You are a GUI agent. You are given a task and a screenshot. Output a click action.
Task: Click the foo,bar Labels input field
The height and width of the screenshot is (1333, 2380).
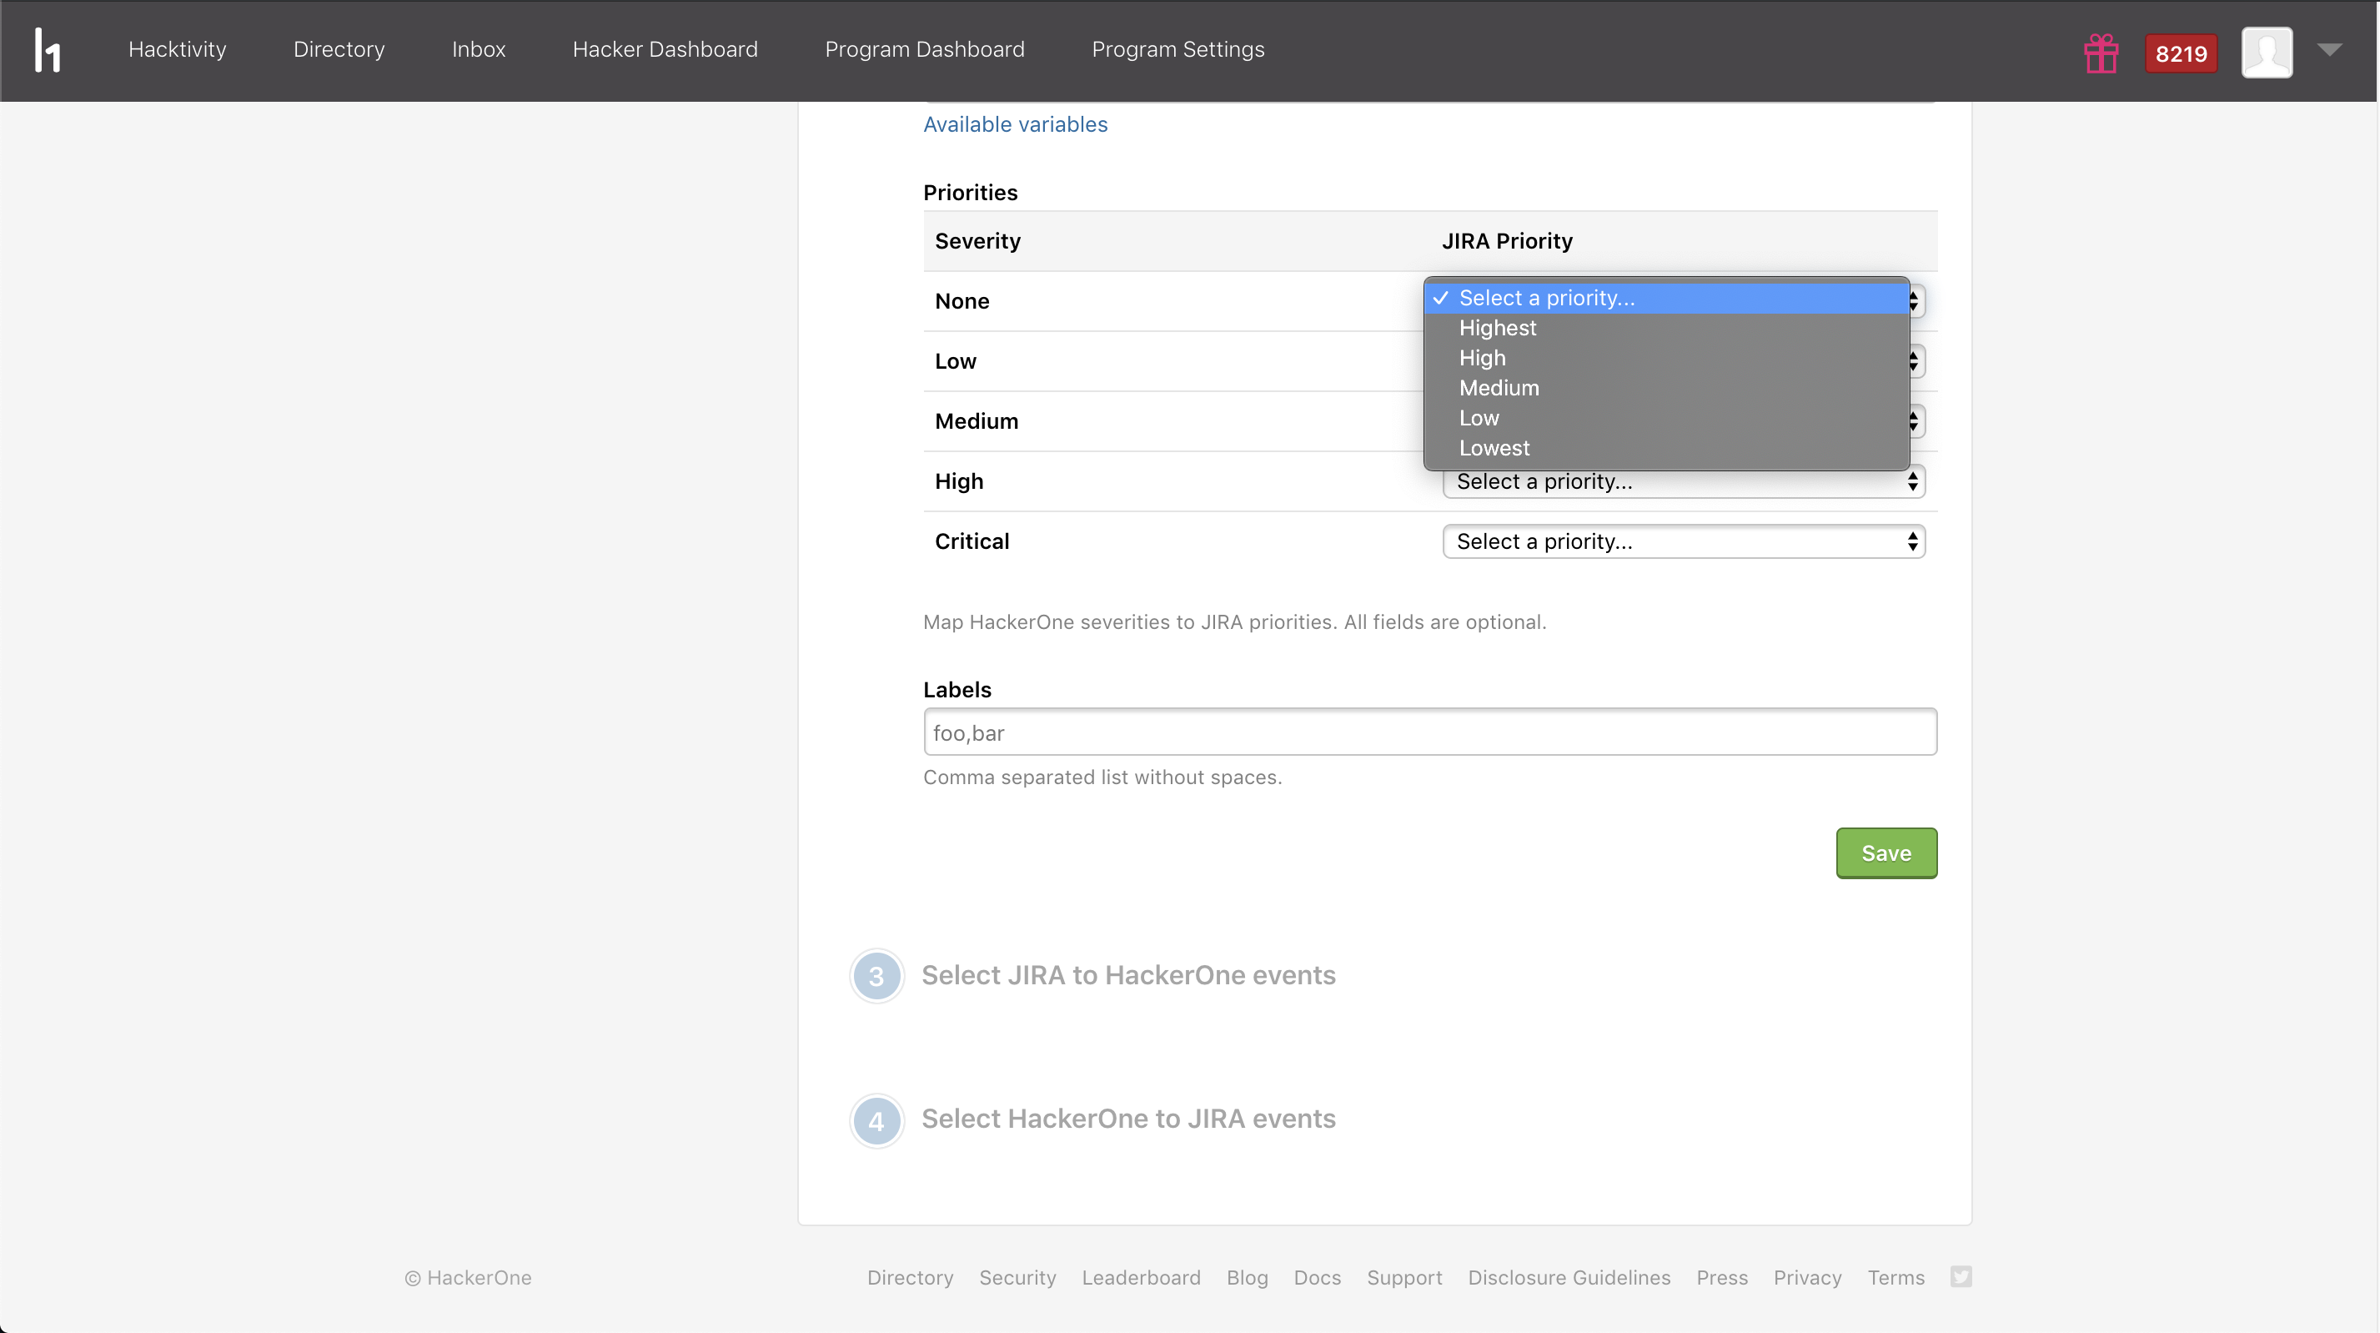tap(1429, 732)
